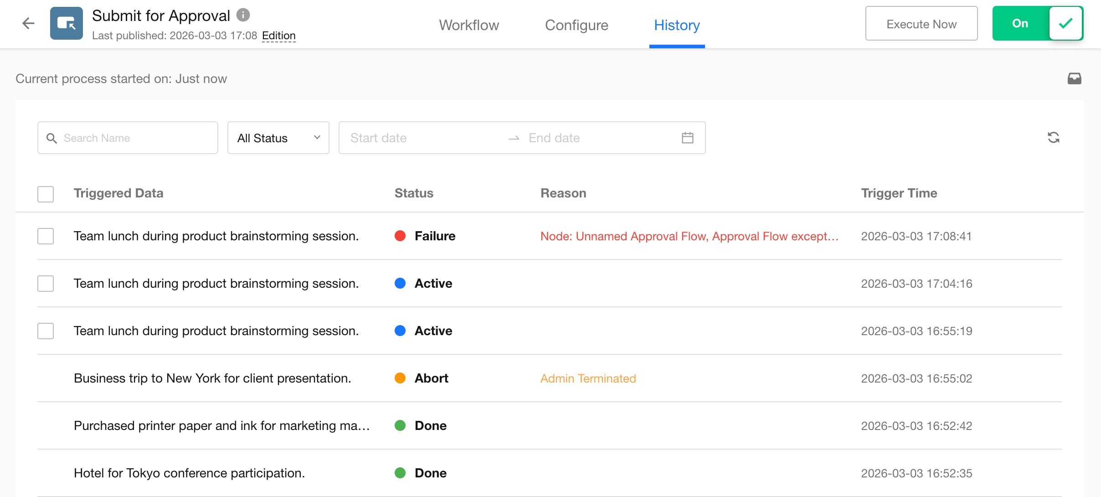Viewport: 1101px width, 497px height.
Task: Open the All Status dropdown
Action: (278, 138)
